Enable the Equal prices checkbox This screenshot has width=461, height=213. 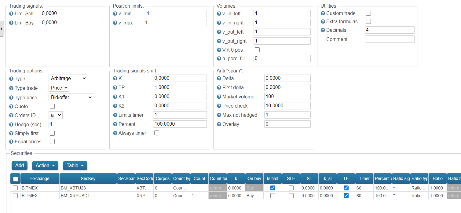pyautogui.click(x=52, y=141)
